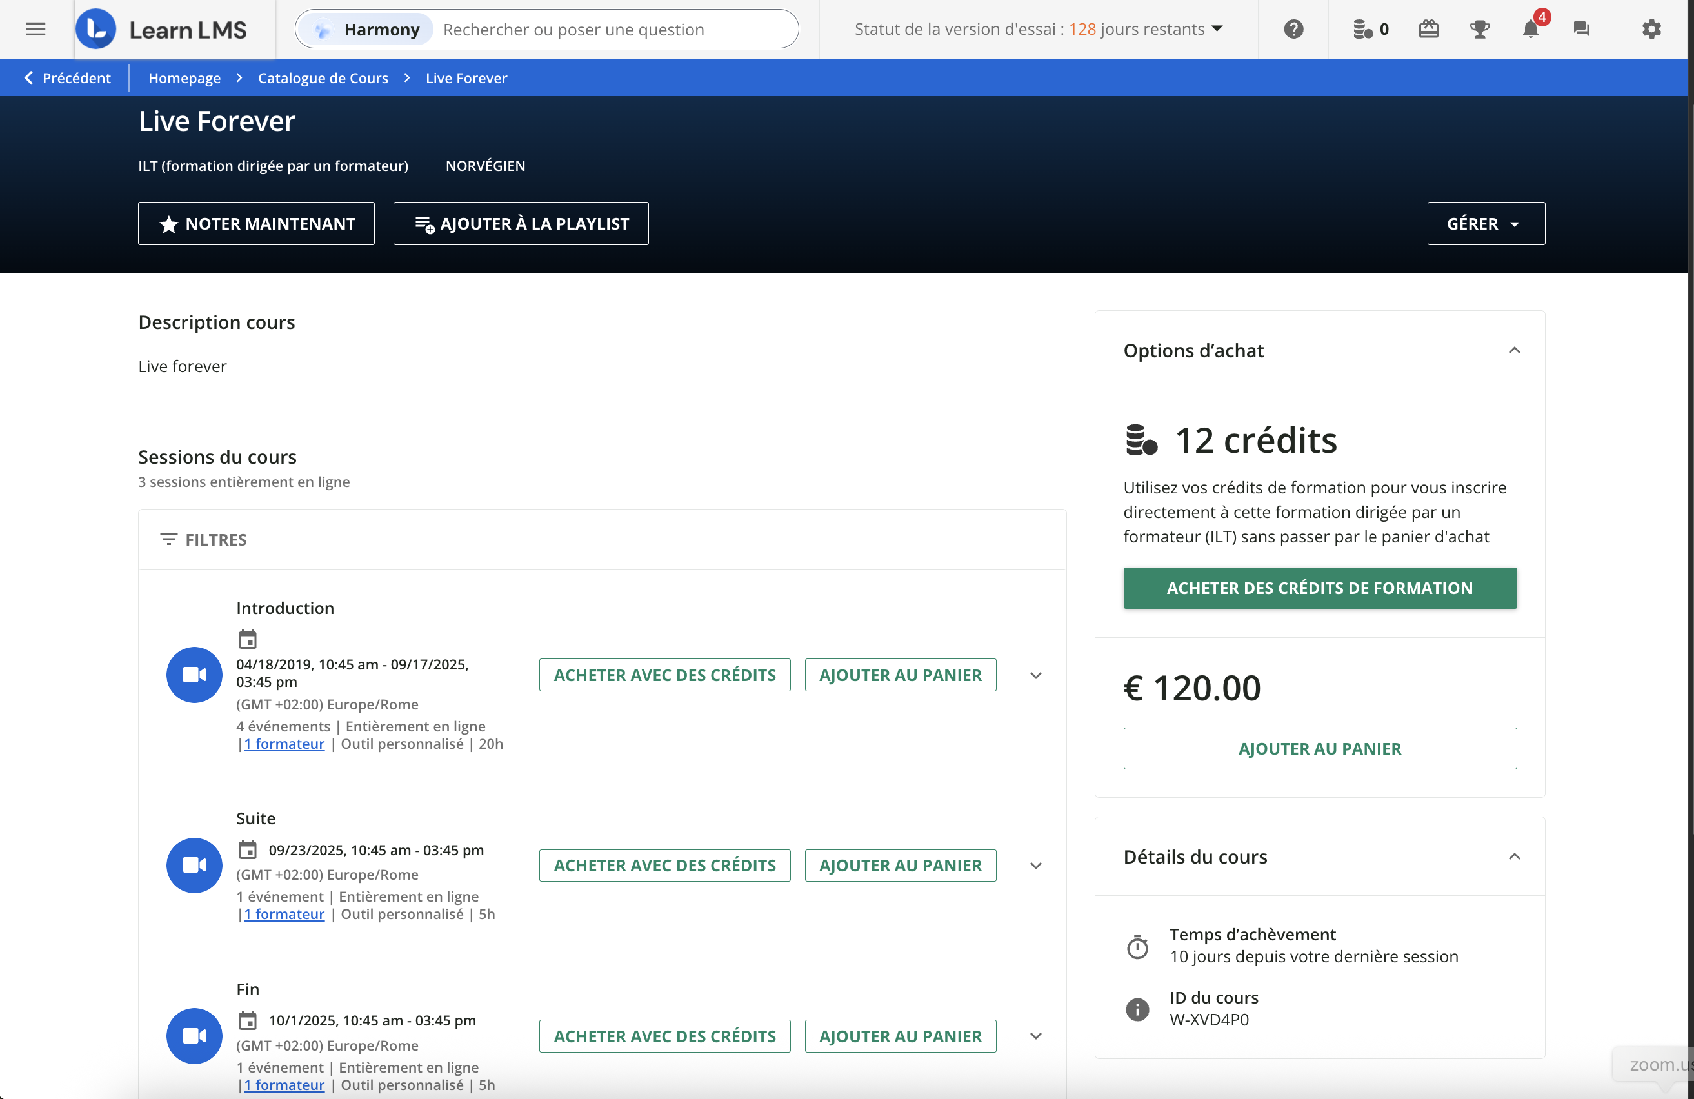Open the gift card rewards icon

pyautogui.click(x=1428, y=29)
